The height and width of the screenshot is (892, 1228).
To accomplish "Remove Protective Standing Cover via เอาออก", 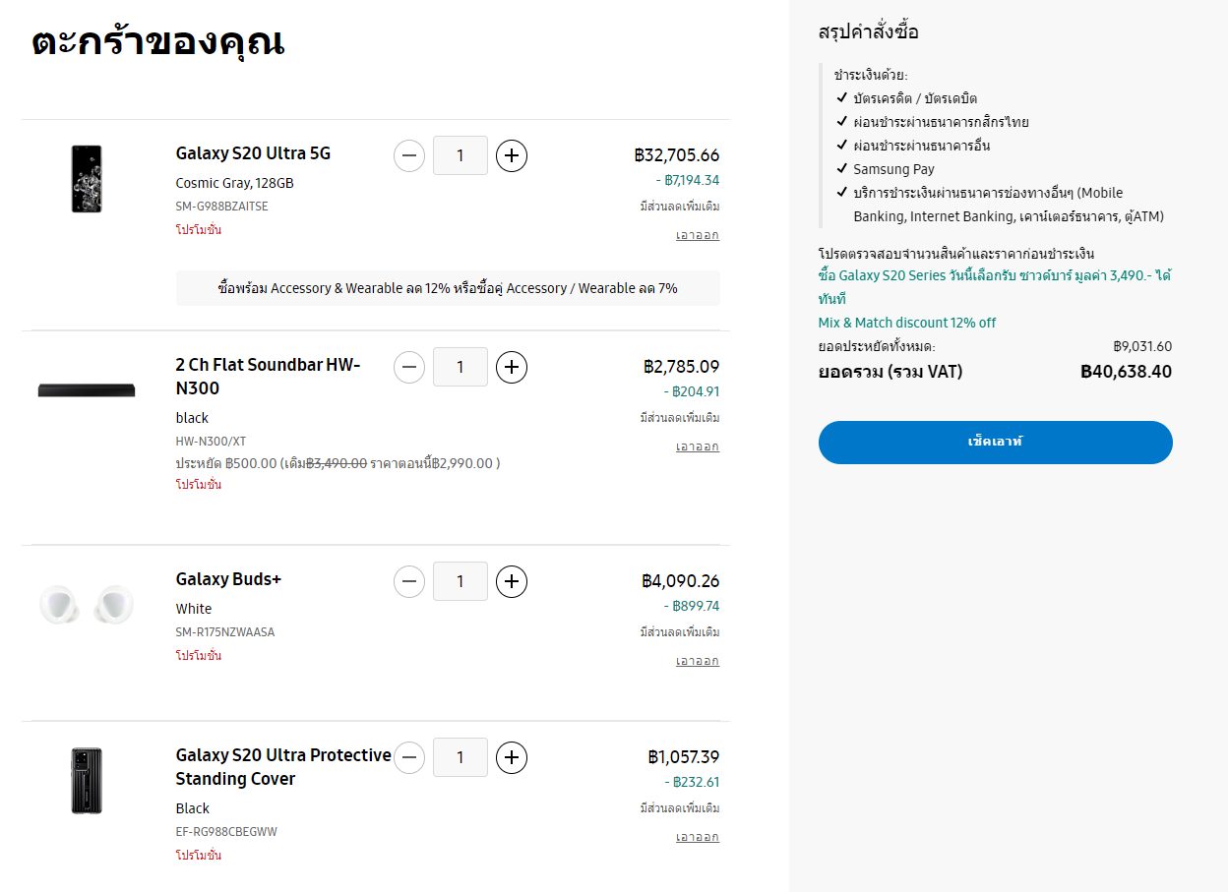I will (697, 837).
